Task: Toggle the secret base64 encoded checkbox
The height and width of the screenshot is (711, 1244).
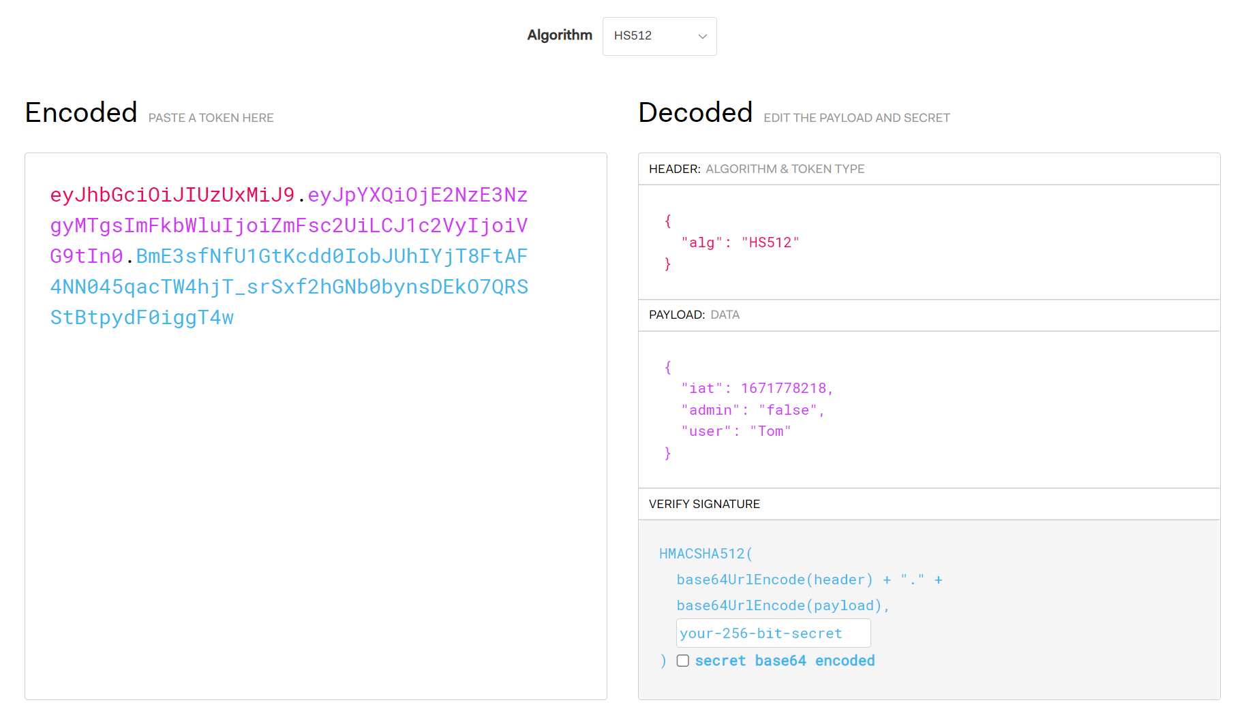Action: [682, 661]
